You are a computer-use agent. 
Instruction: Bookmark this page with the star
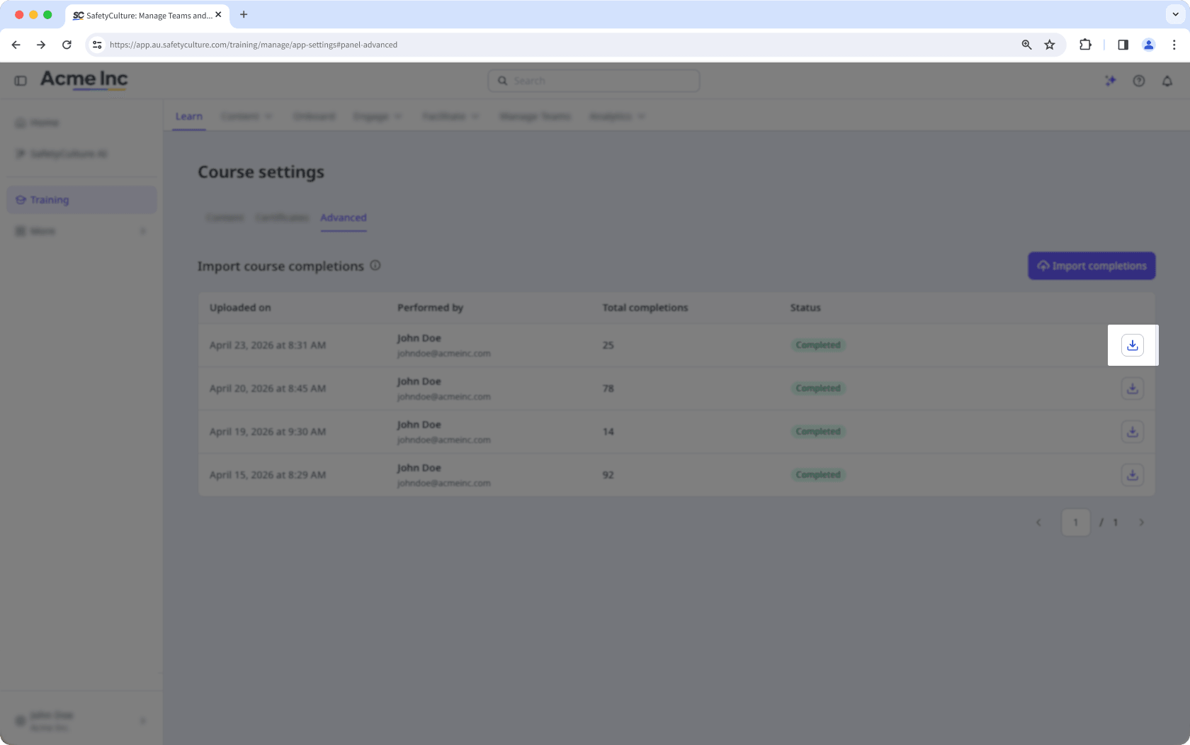click(1050, 45)
